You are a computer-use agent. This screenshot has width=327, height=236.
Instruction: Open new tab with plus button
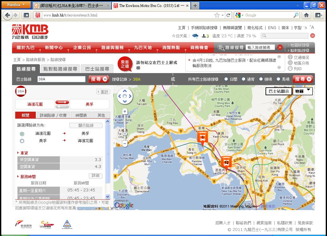click(195, 6)
